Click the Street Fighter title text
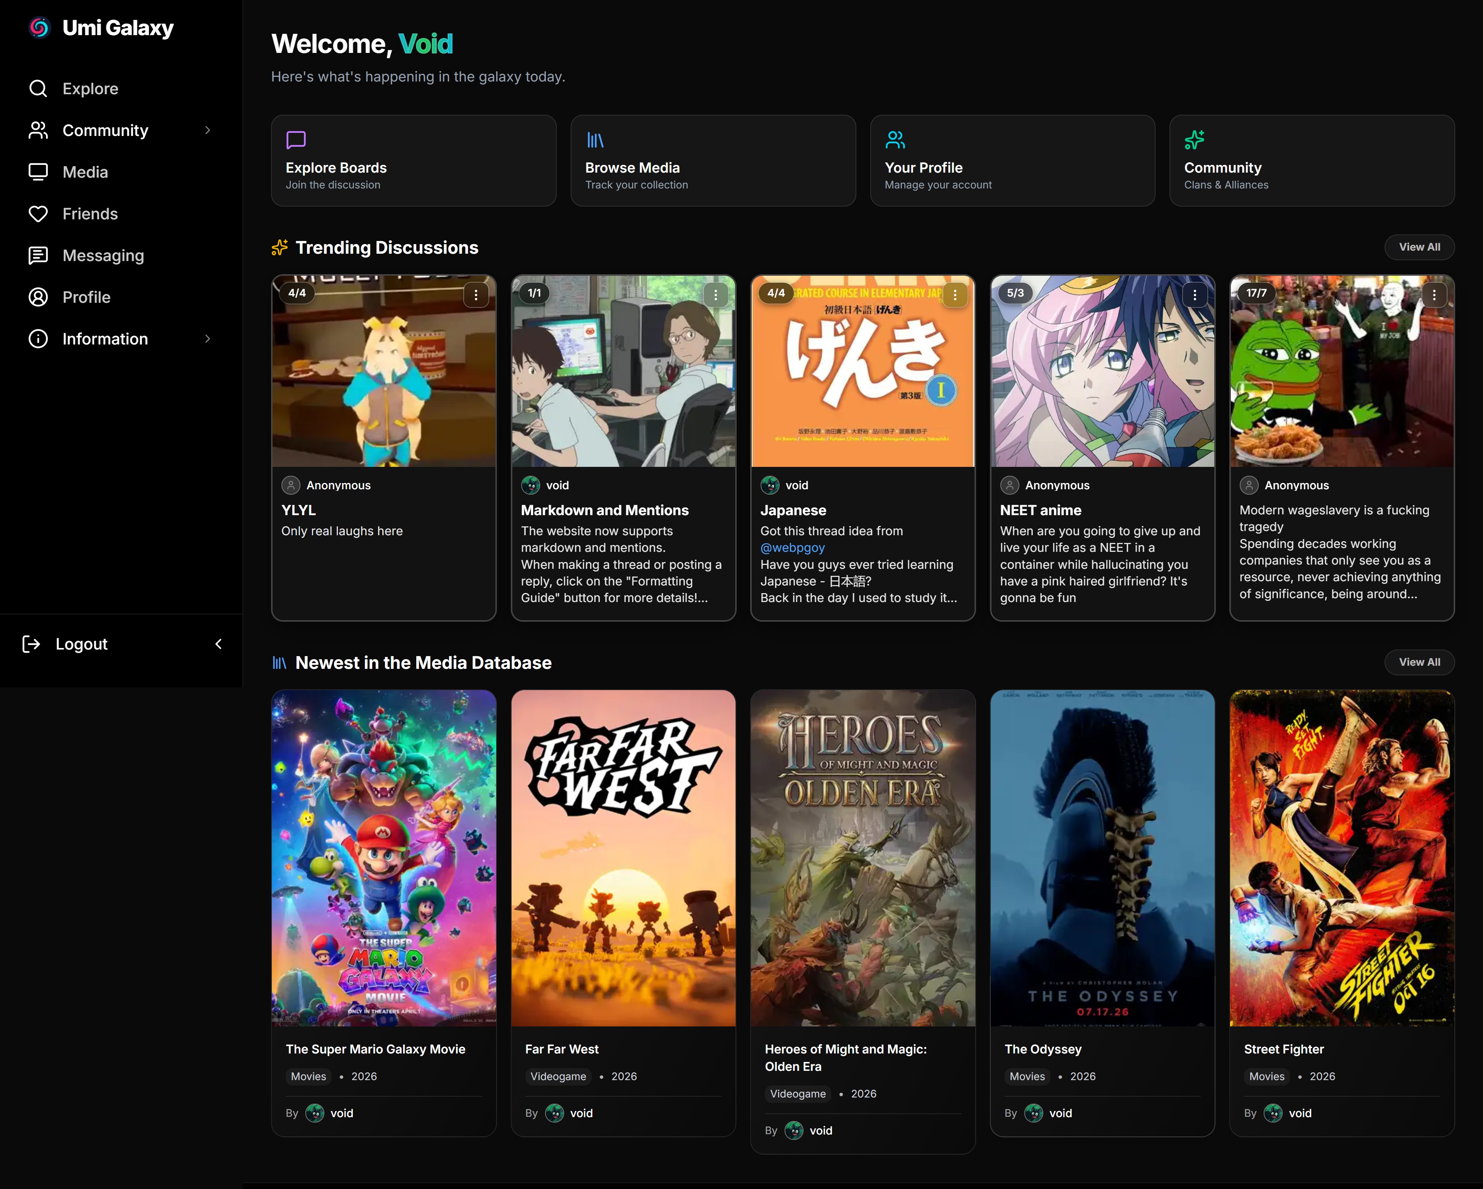The height and width of the screenshot is (1189, 1483). coord(1283,1049)
